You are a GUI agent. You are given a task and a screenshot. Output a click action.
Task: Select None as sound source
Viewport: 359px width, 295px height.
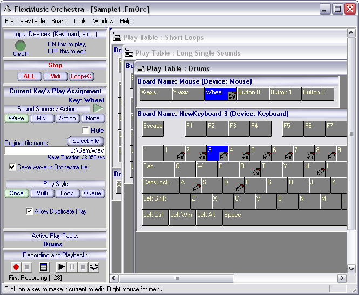[x=93, y=118]
